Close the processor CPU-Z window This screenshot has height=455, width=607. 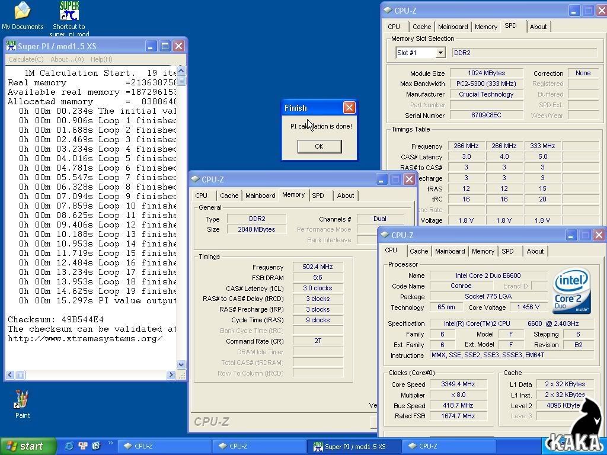click(x=599, y=235)
